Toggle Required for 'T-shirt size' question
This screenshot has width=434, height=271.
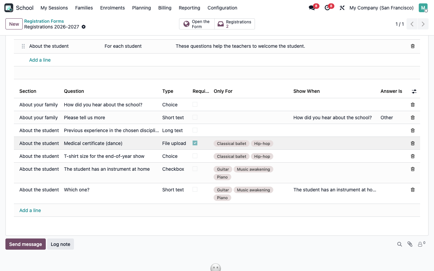[x=195, y=156]
